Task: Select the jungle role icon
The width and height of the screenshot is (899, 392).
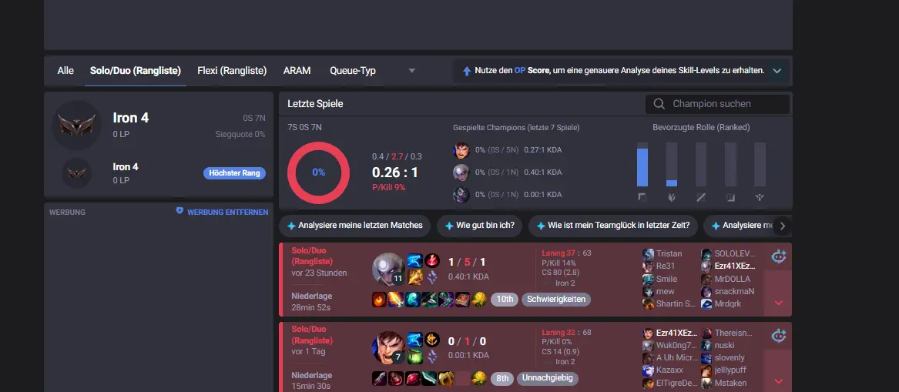Action: (672, 197)
